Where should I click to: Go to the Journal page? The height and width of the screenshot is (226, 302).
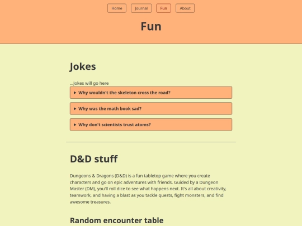[141, 8]
